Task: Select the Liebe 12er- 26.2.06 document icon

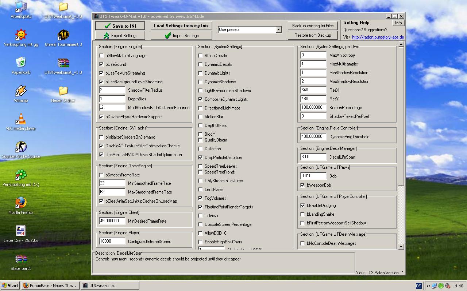Action: (x=21, y=234)
